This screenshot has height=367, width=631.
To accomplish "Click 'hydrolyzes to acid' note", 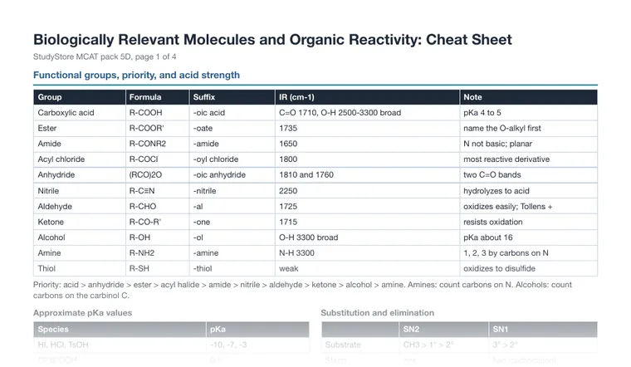I will point(528,191).
